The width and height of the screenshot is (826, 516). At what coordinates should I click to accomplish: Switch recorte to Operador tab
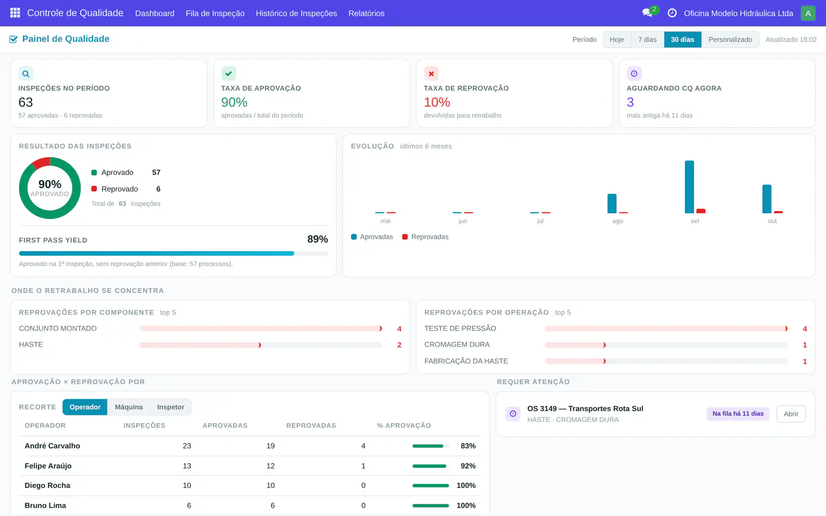(x=85, y=407)
